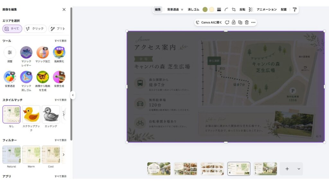Add a new page with plus button

click(x=287, y=169)
